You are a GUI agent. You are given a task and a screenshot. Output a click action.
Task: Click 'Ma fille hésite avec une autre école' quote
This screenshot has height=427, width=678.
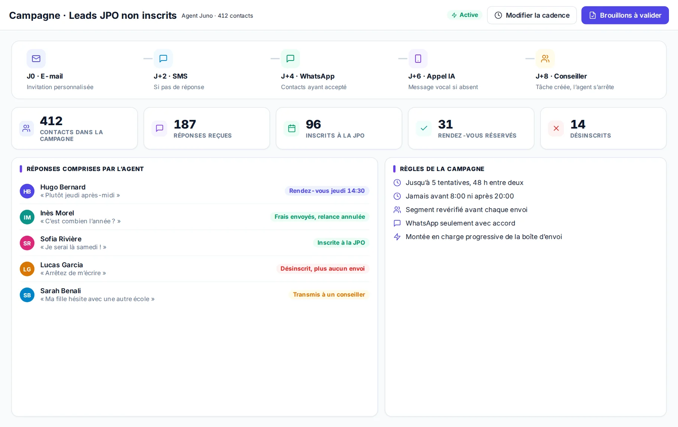[98, 299]
